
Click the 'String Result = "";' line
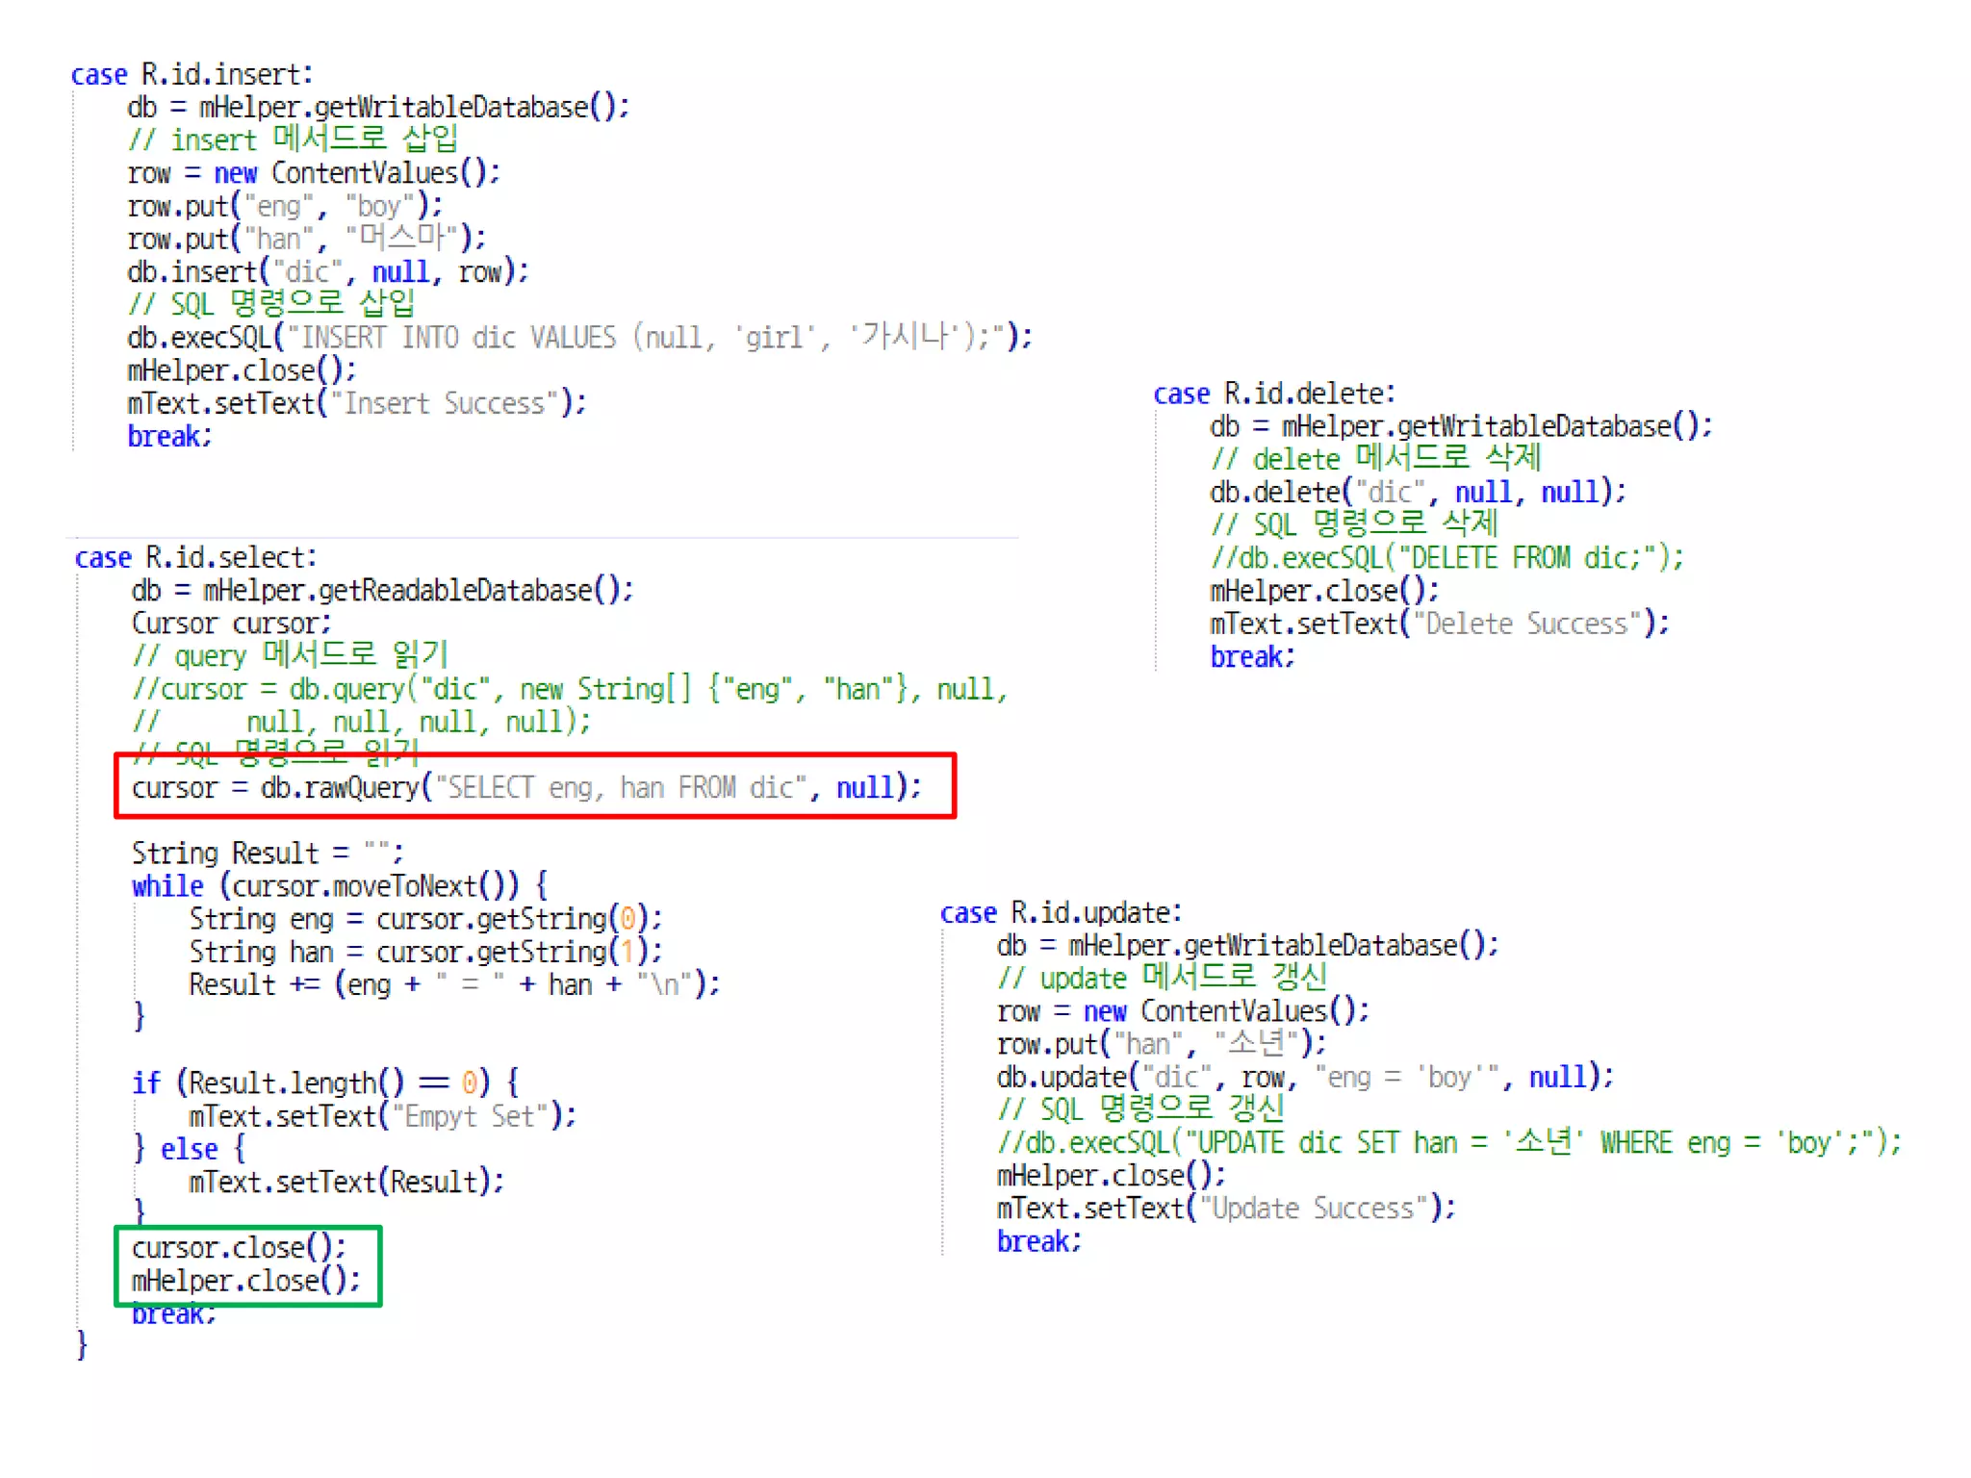(x=268, y=853)
